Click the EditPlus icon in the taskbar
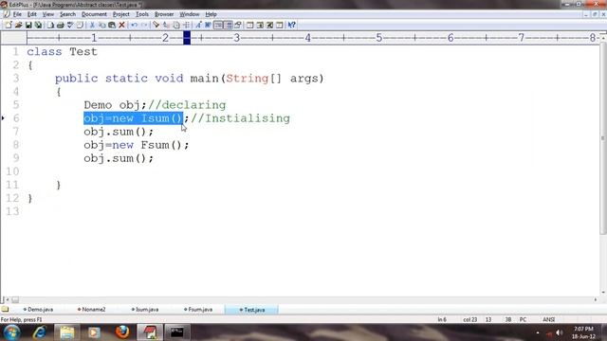 (x=150, y=332)
